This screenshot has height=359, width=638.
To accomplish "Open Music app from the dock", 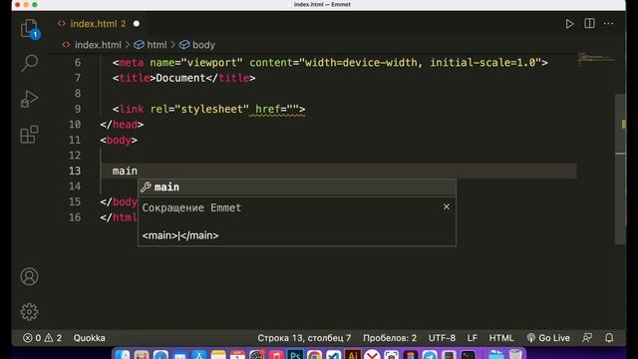I will [x=276, y=355].
